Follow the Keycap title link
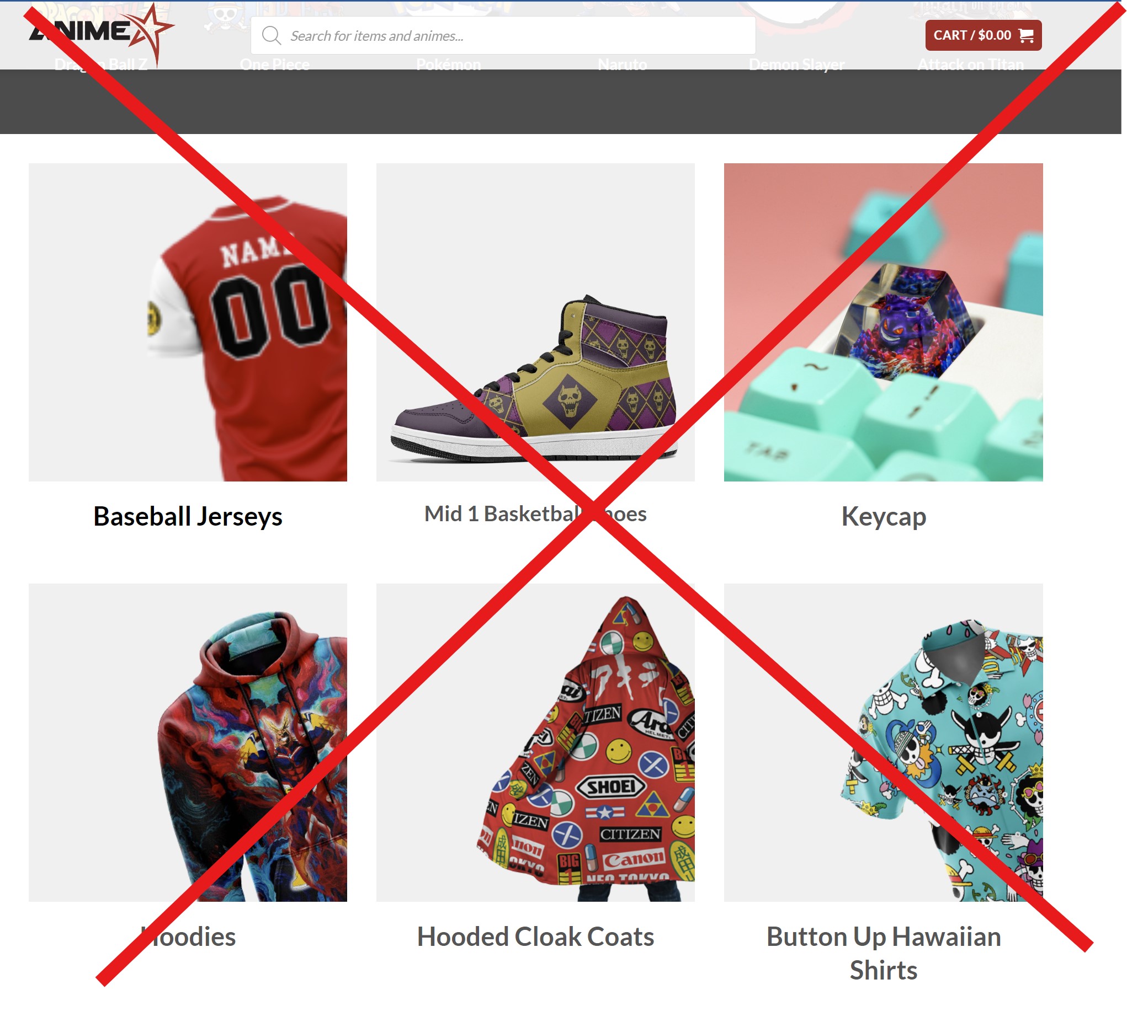The width and height of the screenshot is (1127, 1022). 883,516
